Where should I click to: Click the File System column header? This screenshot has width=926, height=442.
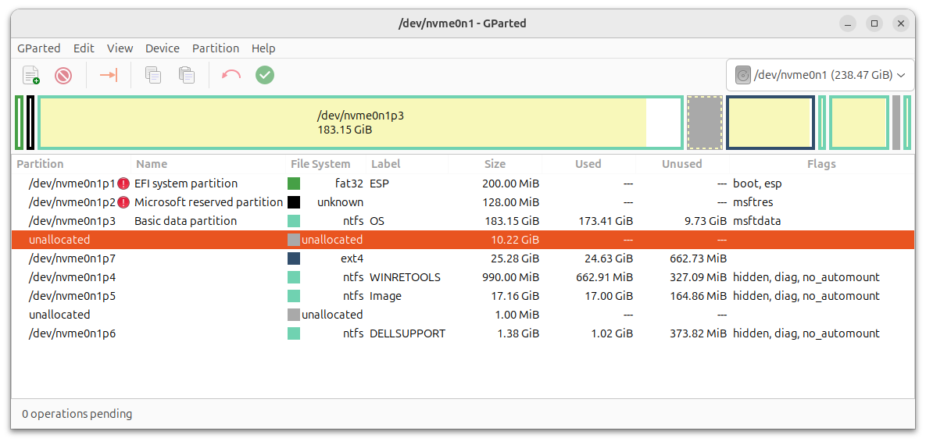tap(320, 164)
